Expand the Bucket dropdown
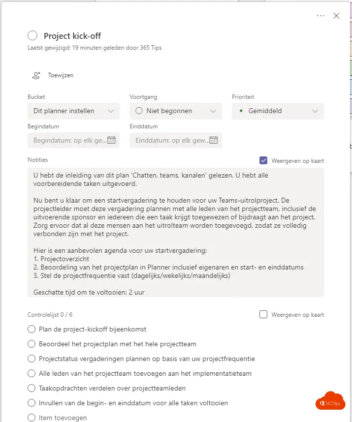This screenshot has height=422, width=352. (73, 111)
